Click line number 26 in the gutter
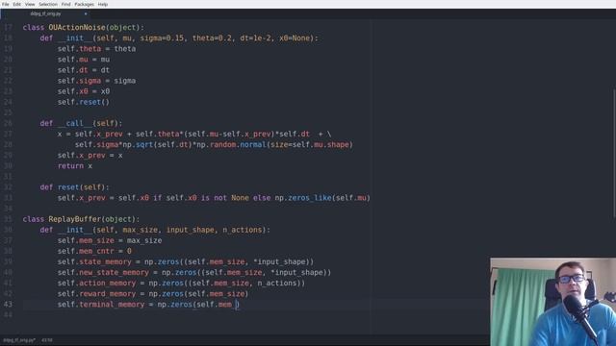 (9, 123)
